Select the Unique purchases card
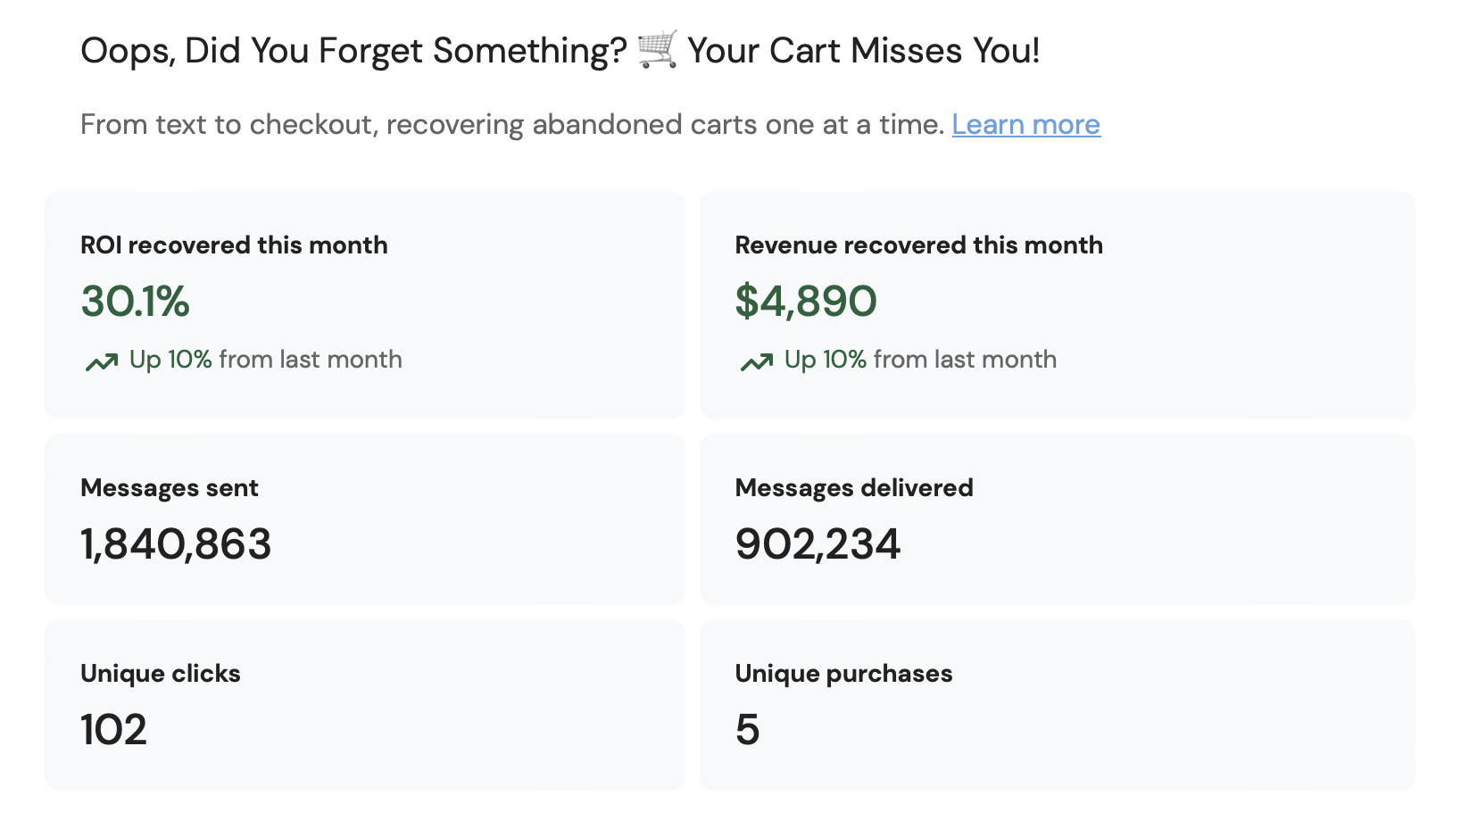The image size is (1469, 821). point(1057,705)
